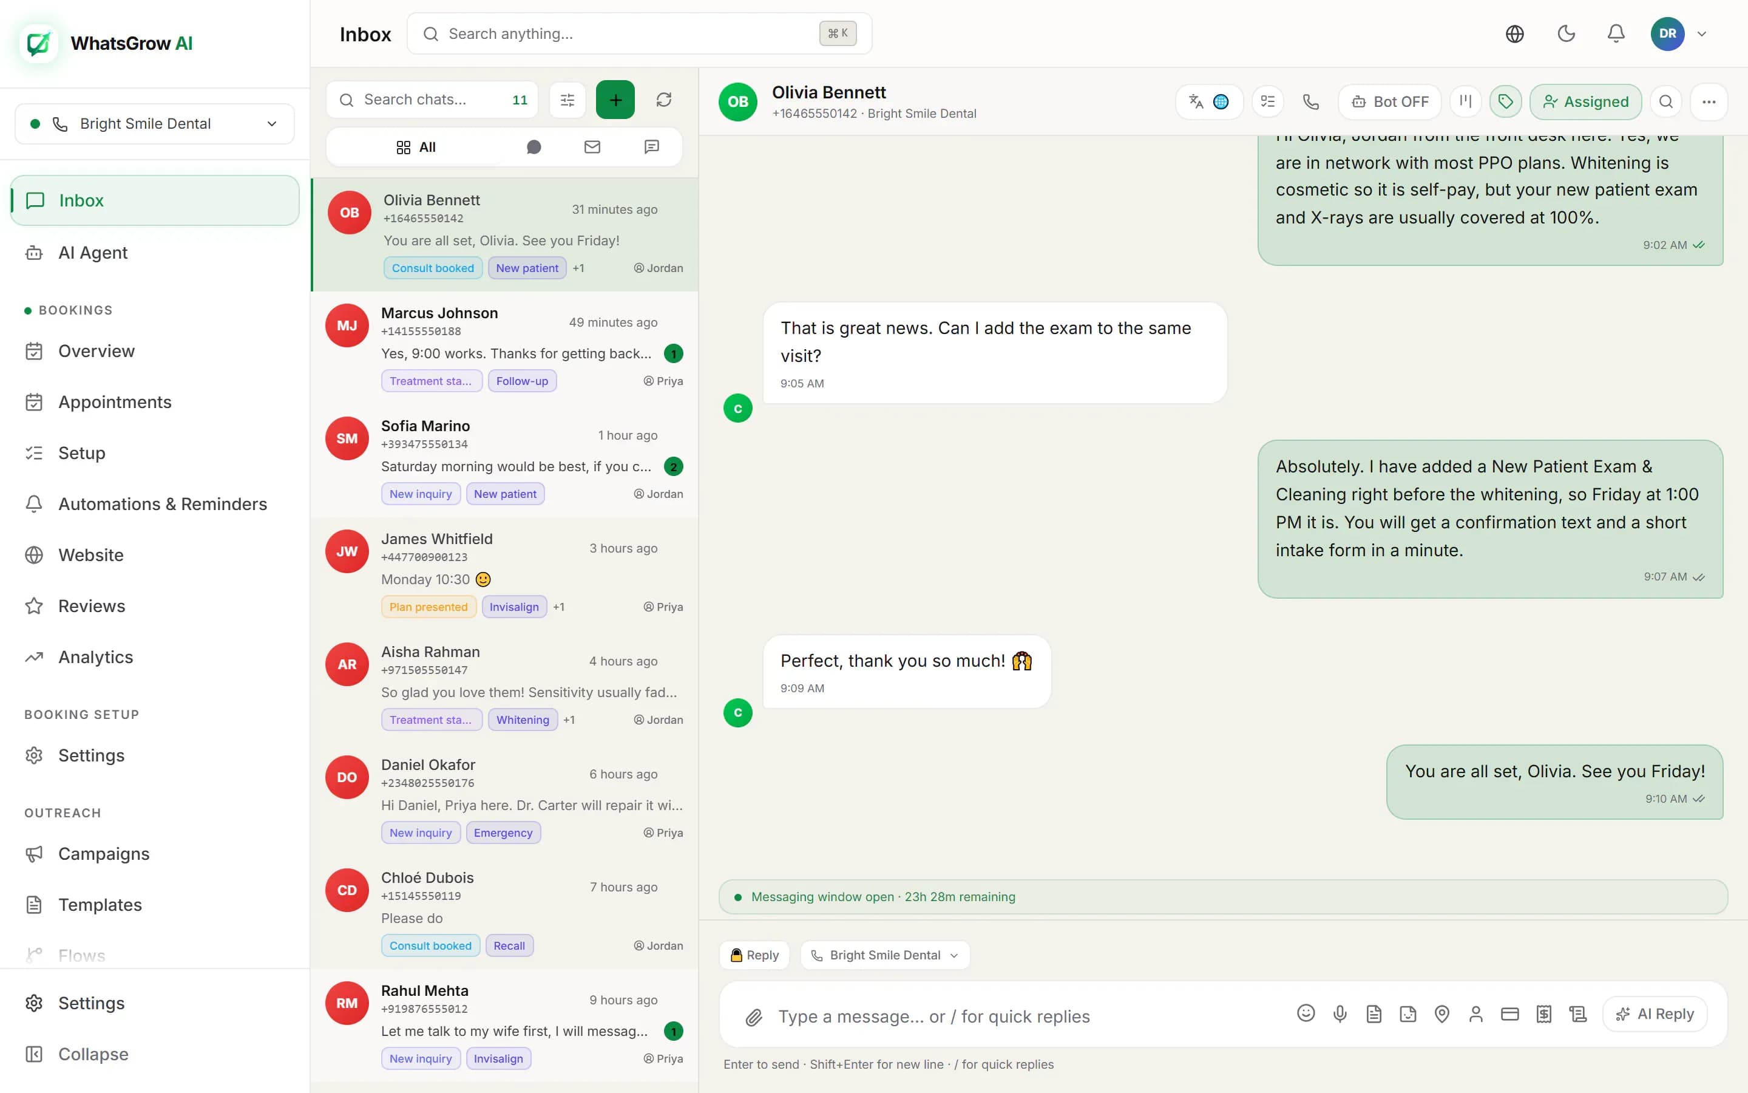Open the checklist notes icon in chat header

coord(1268,102)
